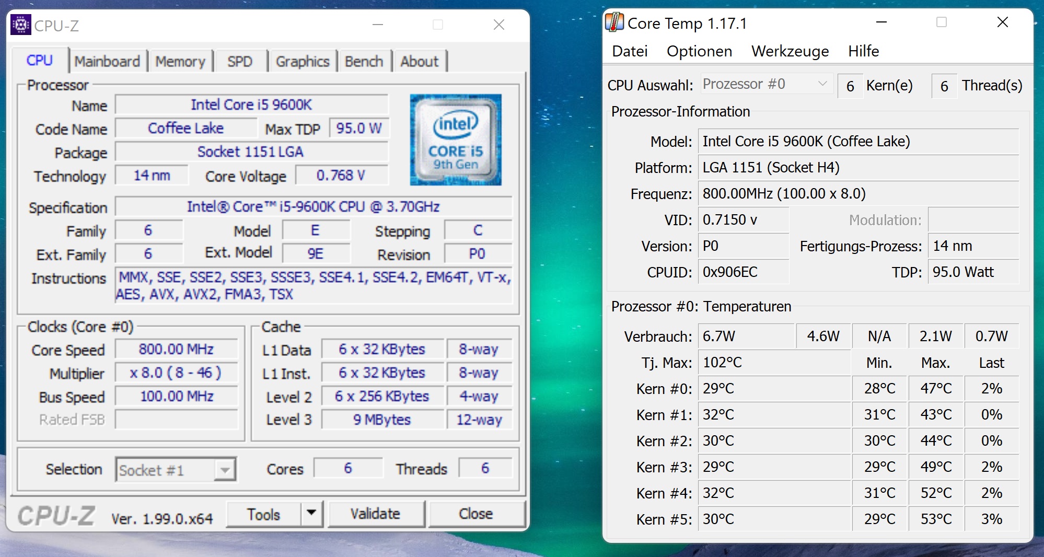Click the CPU-Z version text Ver. 1.99.0.x64

162,518
